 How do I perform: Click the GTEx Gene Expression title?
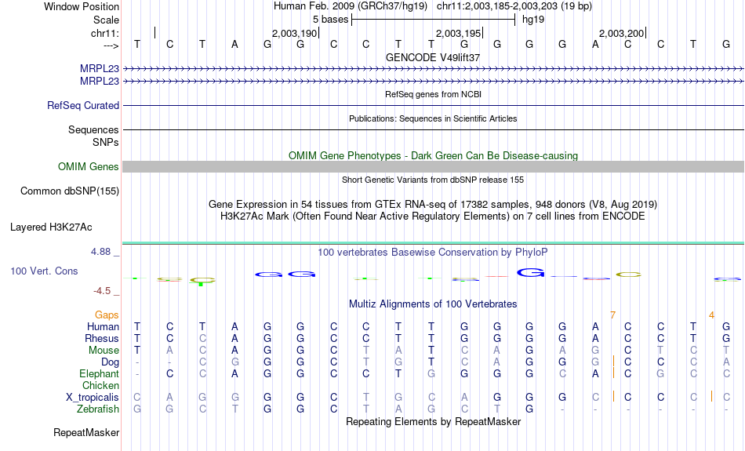click(x=433, y=205)
